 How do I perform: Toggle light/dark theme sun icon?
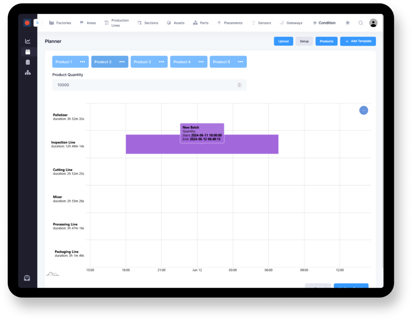pyautogui.click(x=348, y=23)
